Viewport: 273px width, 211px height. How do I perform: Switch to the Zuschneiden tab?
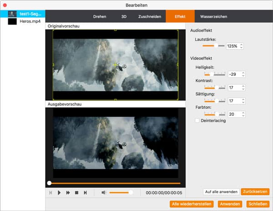pyautogui.click(x=150, y=16)
